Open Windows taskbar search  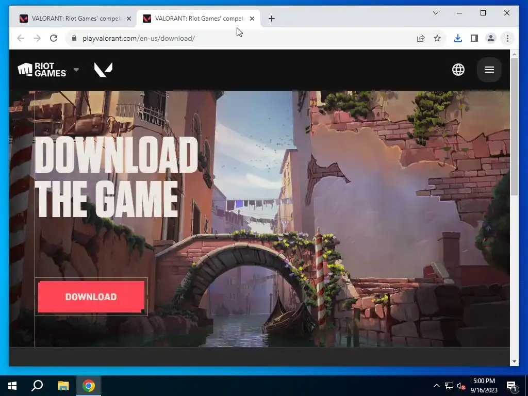pos(37,386)
